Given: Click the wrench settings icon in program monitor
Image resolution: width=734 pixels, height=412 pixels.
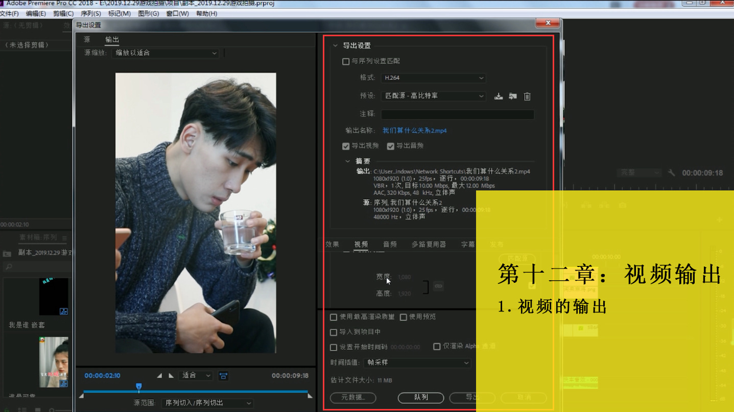Looking at the screenshot, I should (x=671, y=173).
